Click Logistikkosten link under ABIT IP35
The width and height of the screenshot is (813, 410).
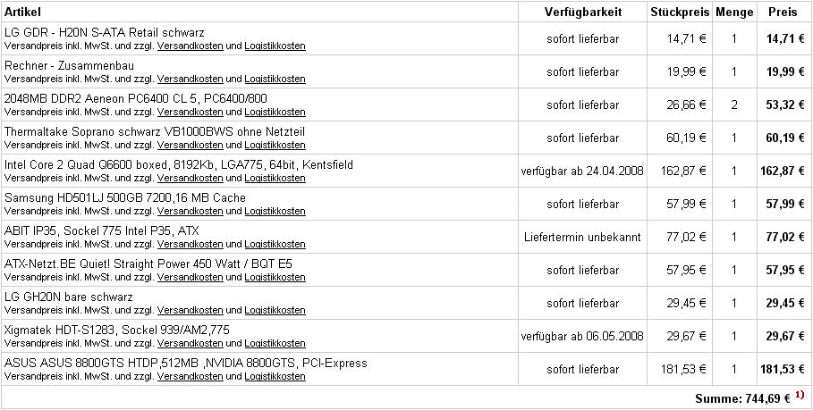pos(275,245)
